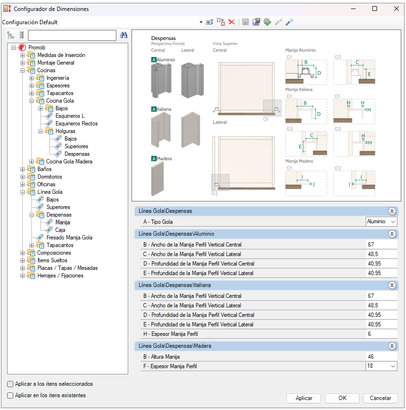Delete configuration with red X icon

(232, 22)
